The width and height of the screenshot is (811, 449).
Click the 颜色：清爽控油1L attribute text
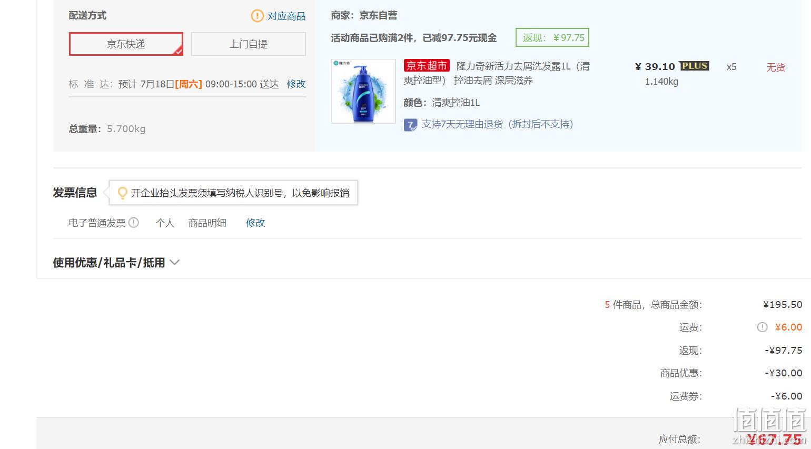[442, 103]
